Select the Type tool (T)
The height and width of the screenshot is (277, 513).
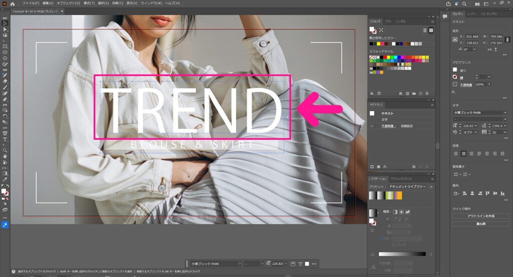(5, 140)
